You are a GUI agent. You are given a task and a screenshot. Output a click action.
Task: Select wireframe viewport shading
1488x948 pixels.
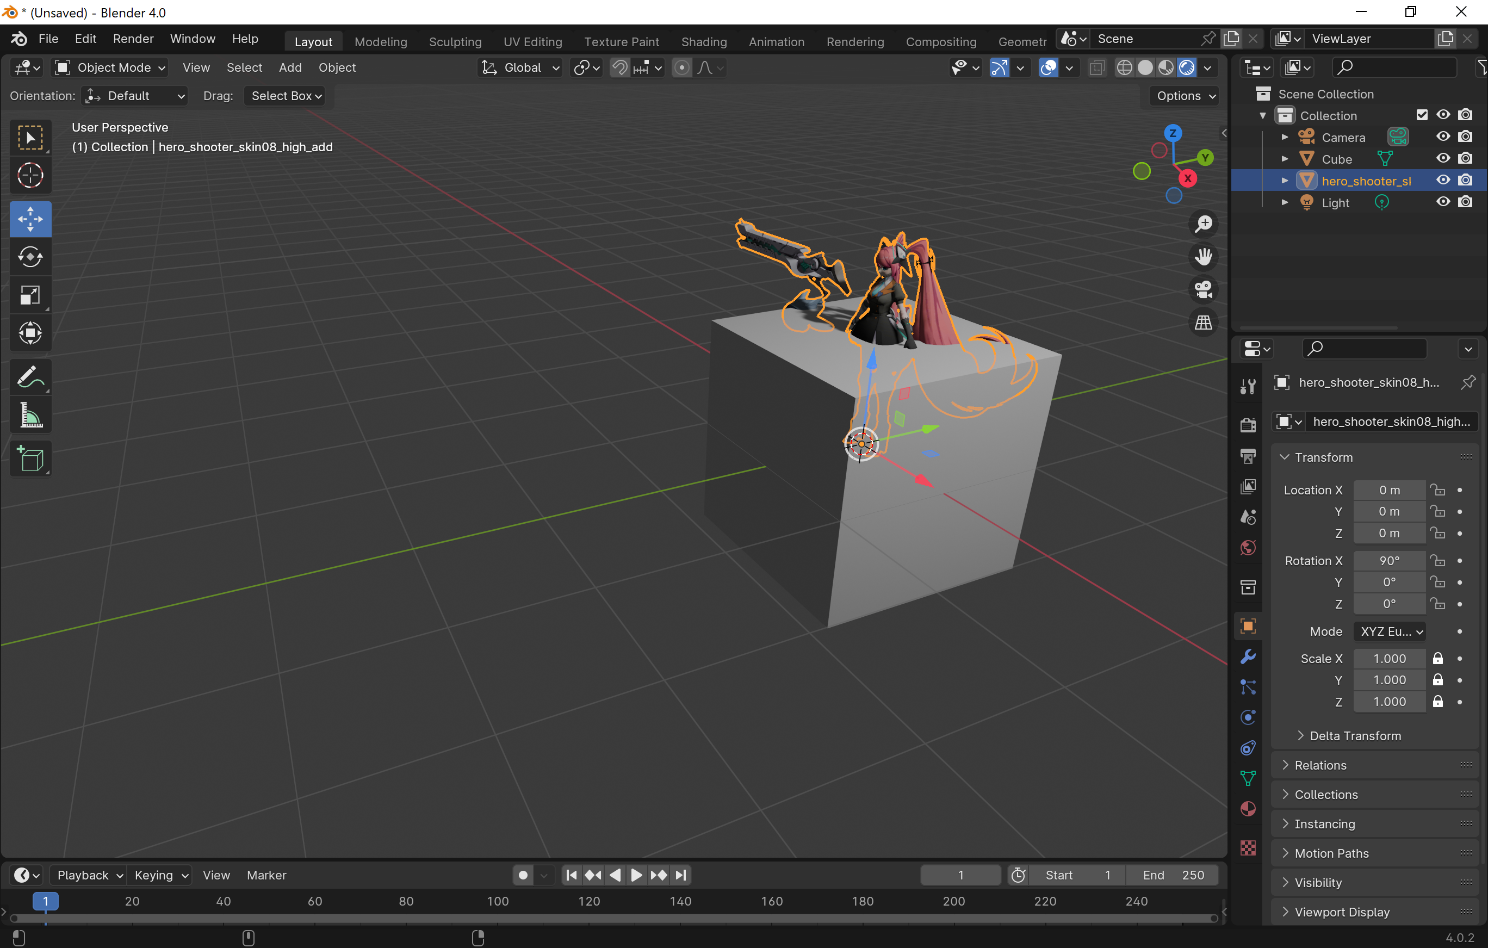[1125, 67]
